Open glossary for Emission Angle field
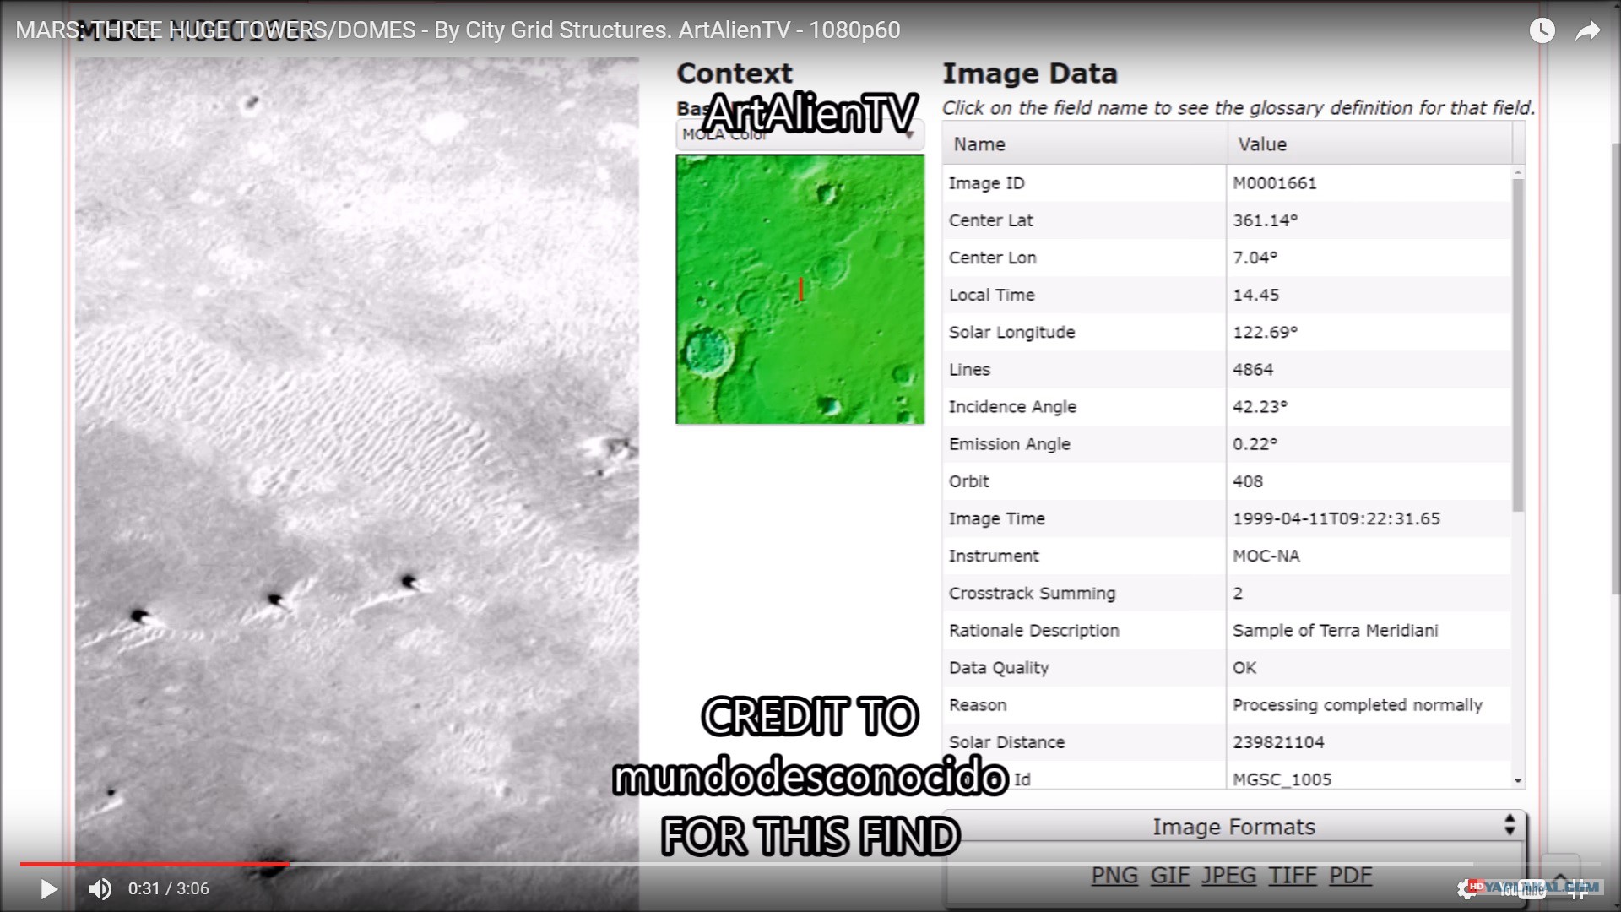This screenshot has width=1621, height=912. click(1009, 443)
